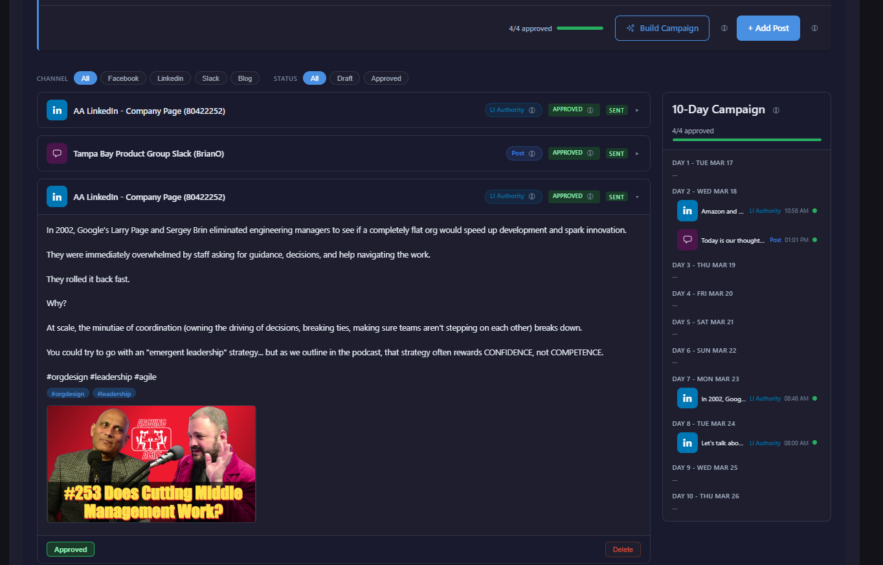
Task: Click the sparkle icon in Build Campaign button
Action: click(x=631, y=28)
